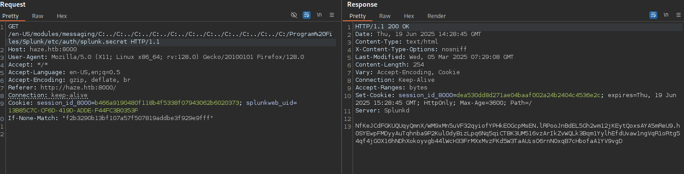
Task: Toggle \n non-printable characters in Response
Action: (666, 15)
